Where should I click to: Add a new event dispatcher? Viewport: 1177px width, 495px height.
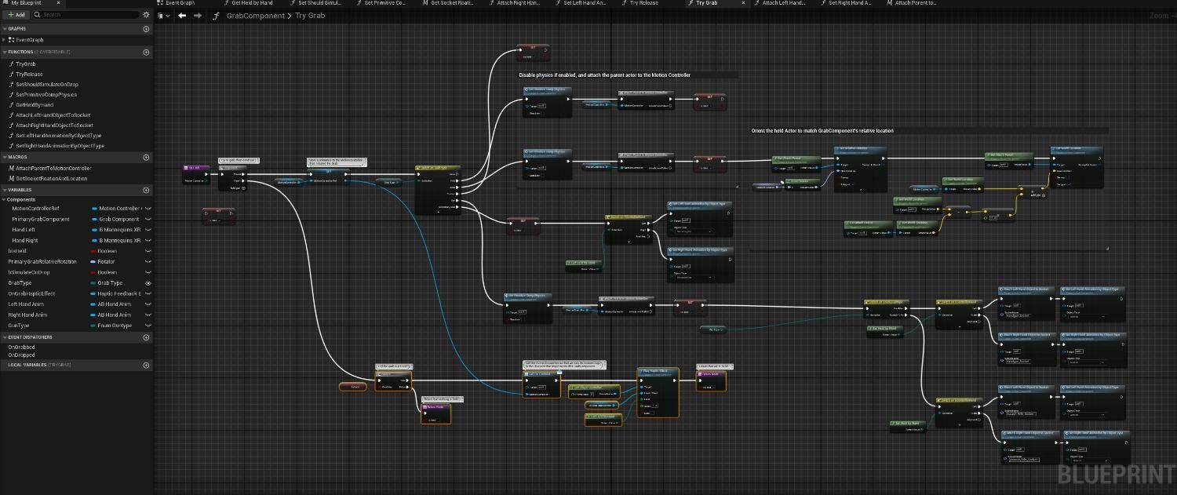pyautogui.click(x=146, y=337)
